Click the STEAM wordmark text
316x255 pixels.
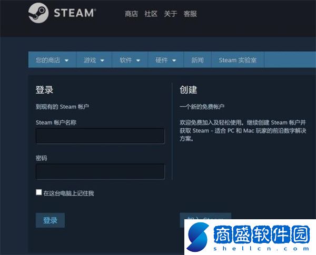coord(75,13)
